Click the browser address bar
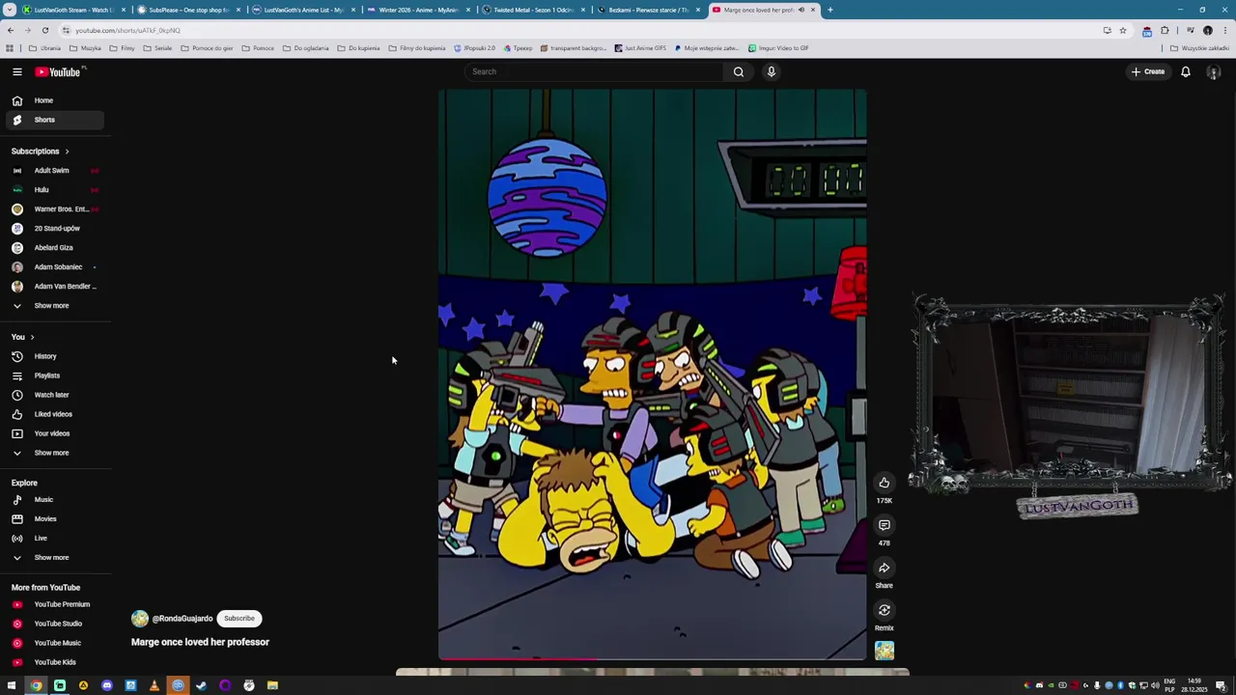The height and width of the screenshot is (695, 1236). click(579, 30)
